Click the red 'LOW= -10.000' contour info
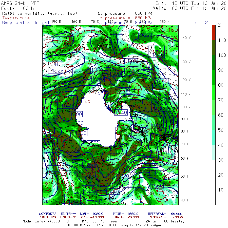 pos(91,217)
